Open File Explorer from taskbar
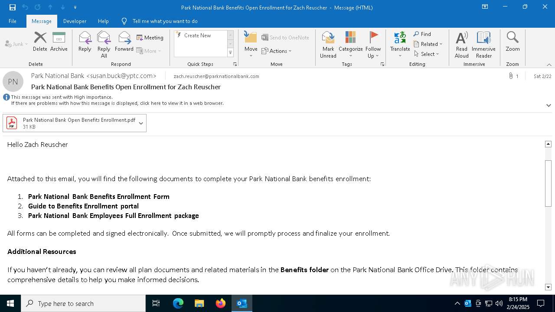555x312 pixels. pos(199,303)
